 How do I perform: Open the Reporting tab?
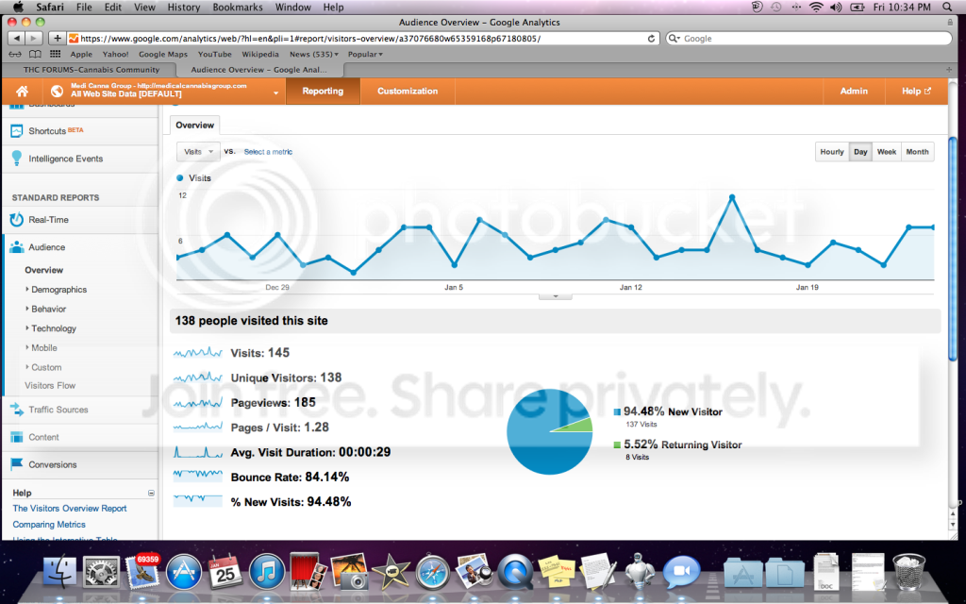tap(323, 91)
